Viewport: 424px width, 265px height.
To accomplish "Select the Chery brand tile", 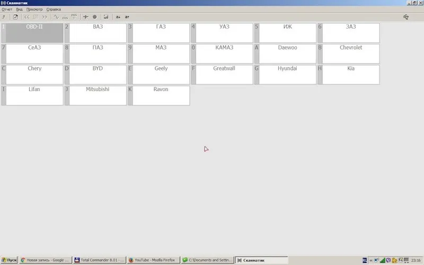I will pyautogui.click(x=32, y=75).
